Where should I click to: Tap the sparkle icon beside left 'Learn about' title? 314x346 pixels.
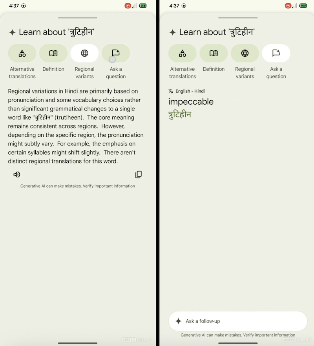tap(12, 32)
